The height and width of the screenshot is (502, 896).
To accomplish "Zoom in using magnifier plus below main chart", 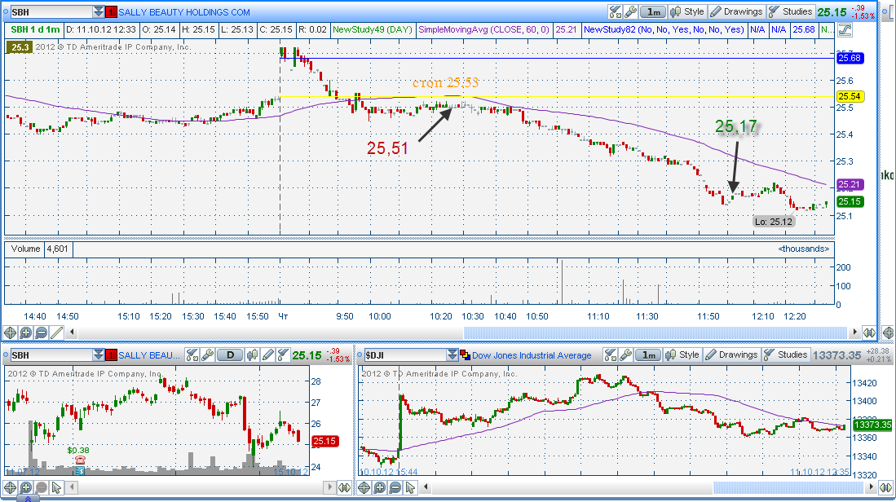I will point(26,332).
